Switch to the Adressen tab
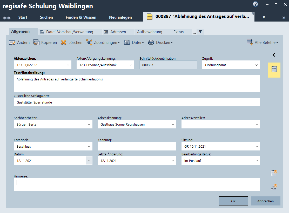Screen dimensions: 289x213 coord(115,32)
